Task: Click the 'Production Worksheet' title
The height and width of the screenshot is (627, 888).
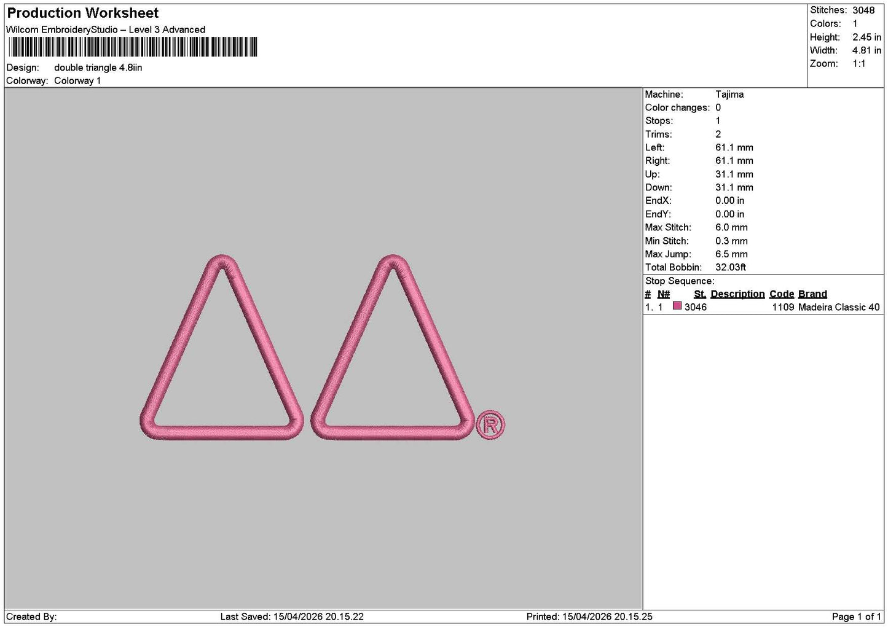Action: 83,13
